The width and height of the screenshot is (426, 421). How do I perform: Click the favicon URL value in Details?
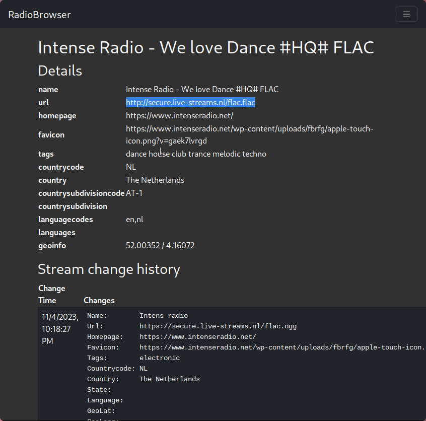tap(249, 135)
